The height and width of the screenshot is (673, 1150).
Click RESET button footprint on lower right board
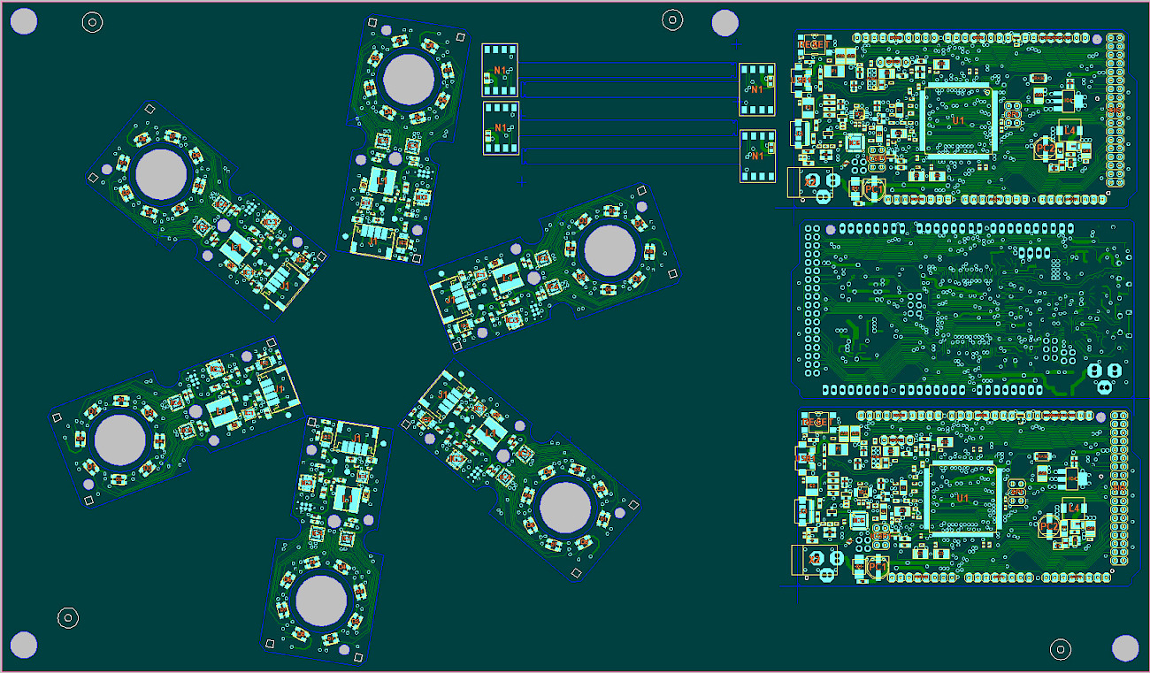point(818,422)
